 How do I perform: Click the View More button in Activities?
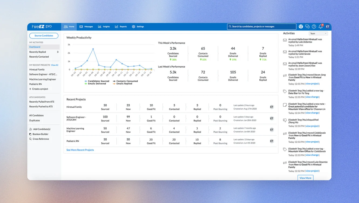(306, 178)
